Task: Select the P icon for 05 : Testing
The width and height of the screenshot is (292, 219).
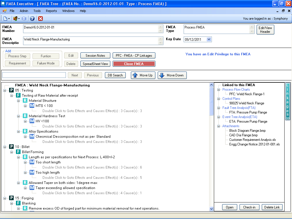Action: 11,90
